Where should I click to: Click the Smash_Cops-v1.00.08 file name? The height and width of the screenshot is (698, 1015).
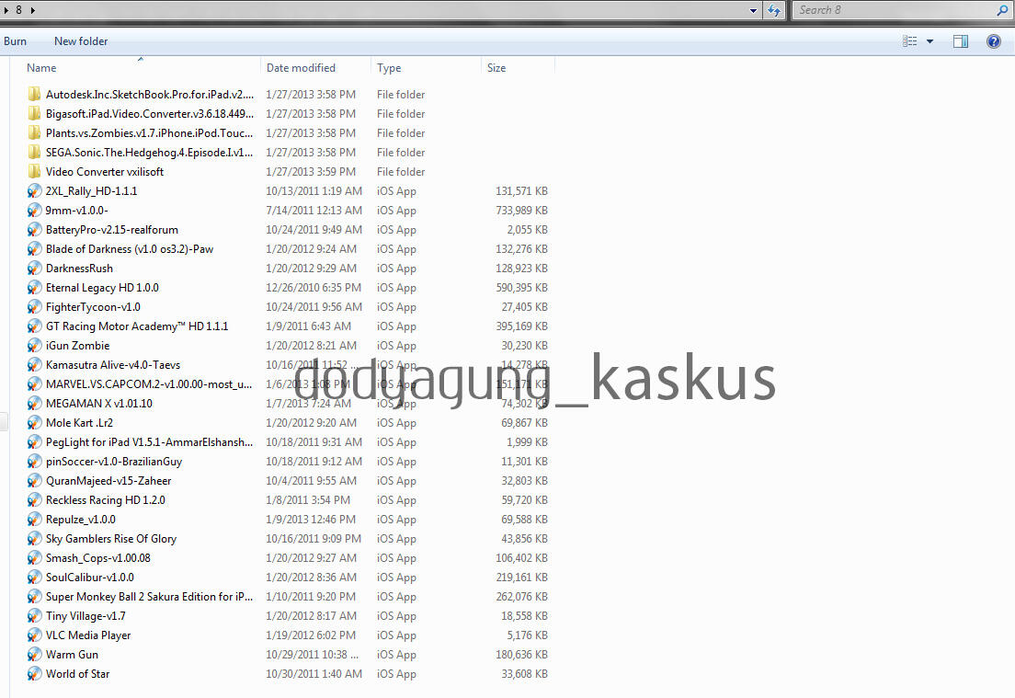(98, 558)
